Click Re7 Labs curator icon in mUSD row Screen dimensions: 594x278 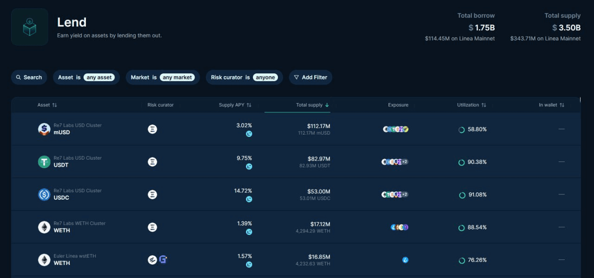[152, 129]
